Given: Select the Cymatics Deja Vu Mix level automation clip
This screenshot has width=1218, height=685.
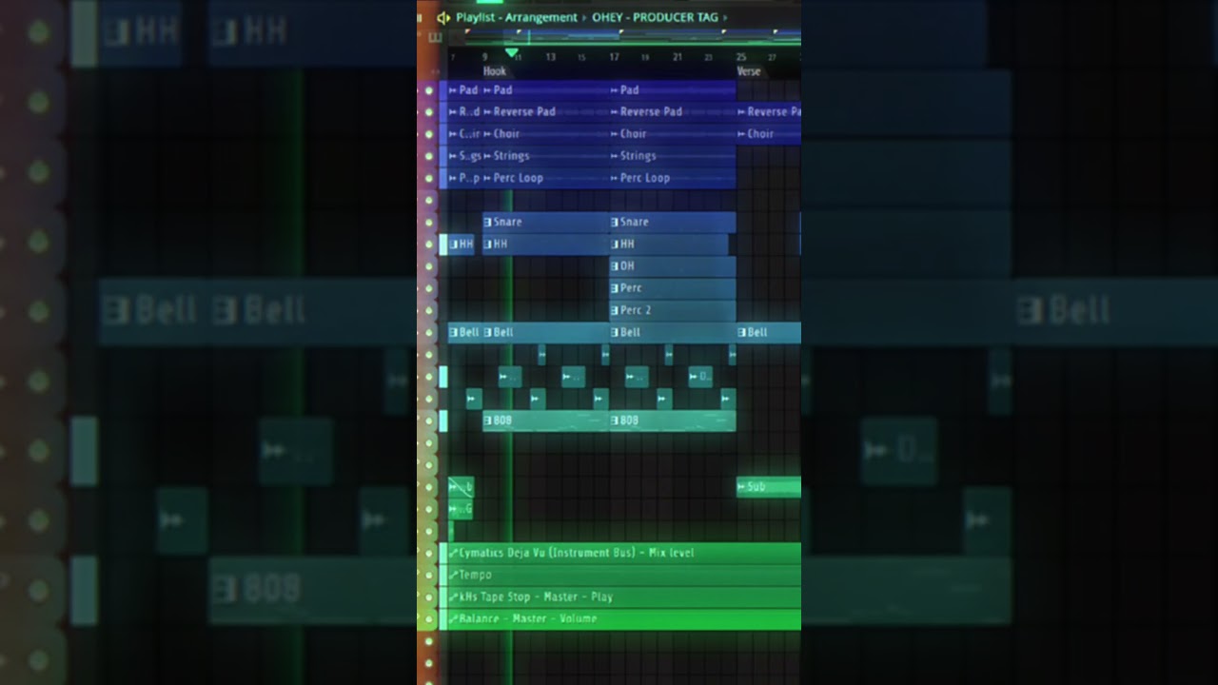Looking at the screenshot, I should tap(624, 553).
